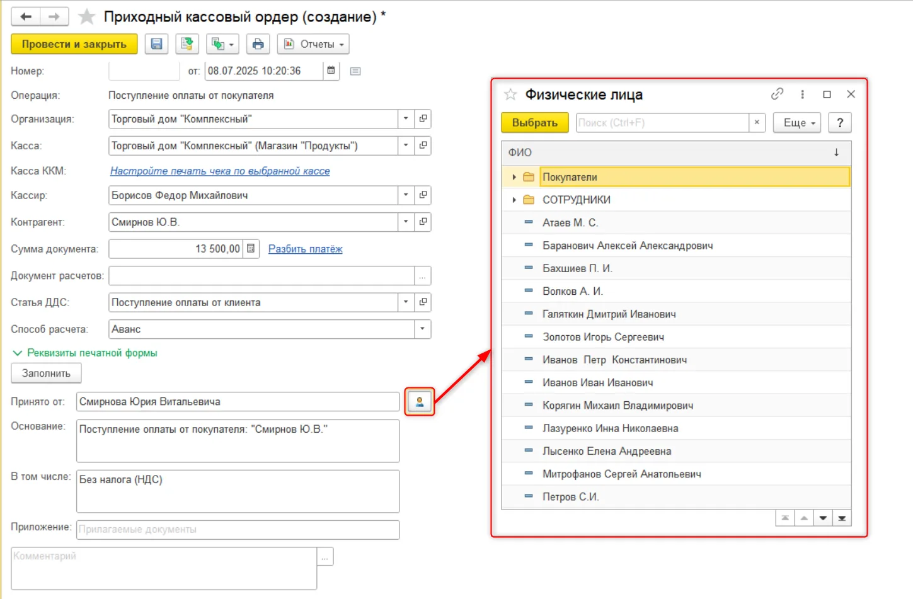Expand the Организация dropdown
913x599 pixels.
(406, 118)
